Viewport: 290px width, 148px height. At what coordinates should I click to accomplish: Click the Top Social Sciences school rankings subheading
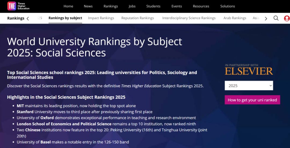point(102,75)
